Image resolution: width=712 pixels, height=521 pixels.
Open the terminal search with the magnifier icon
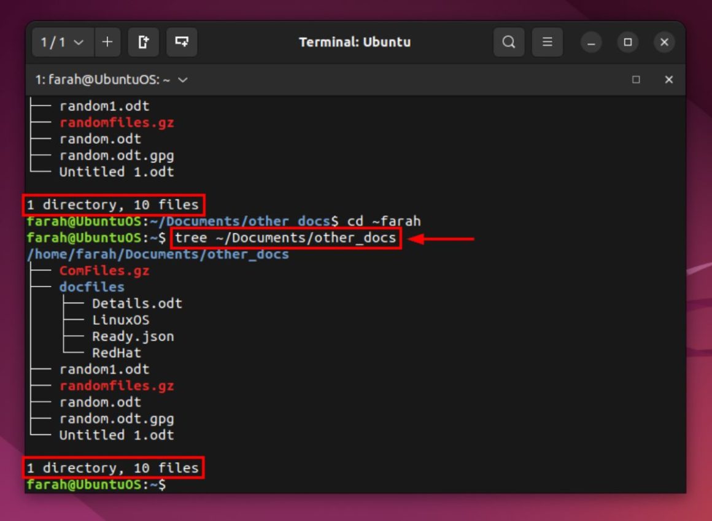(508, 42)
